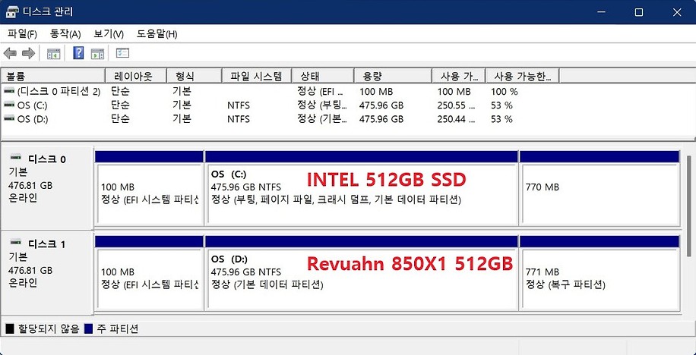Click 정상 (부팅... status cell
Image resolution: width=696 pixels, height=355 pixels.
pyautogui.click(x=322, y=105)
